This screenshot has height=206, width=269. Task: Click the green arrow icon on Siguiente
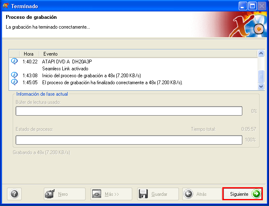coord(256,194)
